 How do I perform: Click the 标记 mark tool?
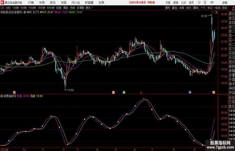pos(210,8)
